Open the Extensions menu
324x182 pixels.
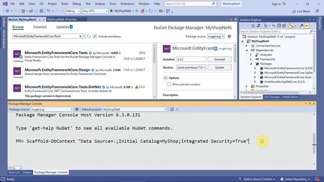(x=127, y=4)
